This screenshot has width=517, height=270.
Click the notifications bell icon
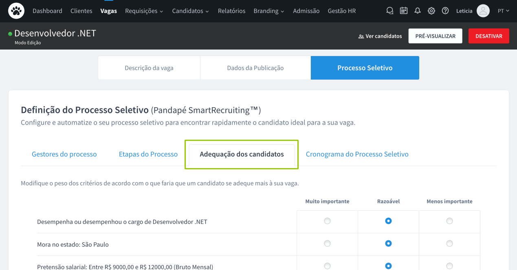tap(418, 11)
